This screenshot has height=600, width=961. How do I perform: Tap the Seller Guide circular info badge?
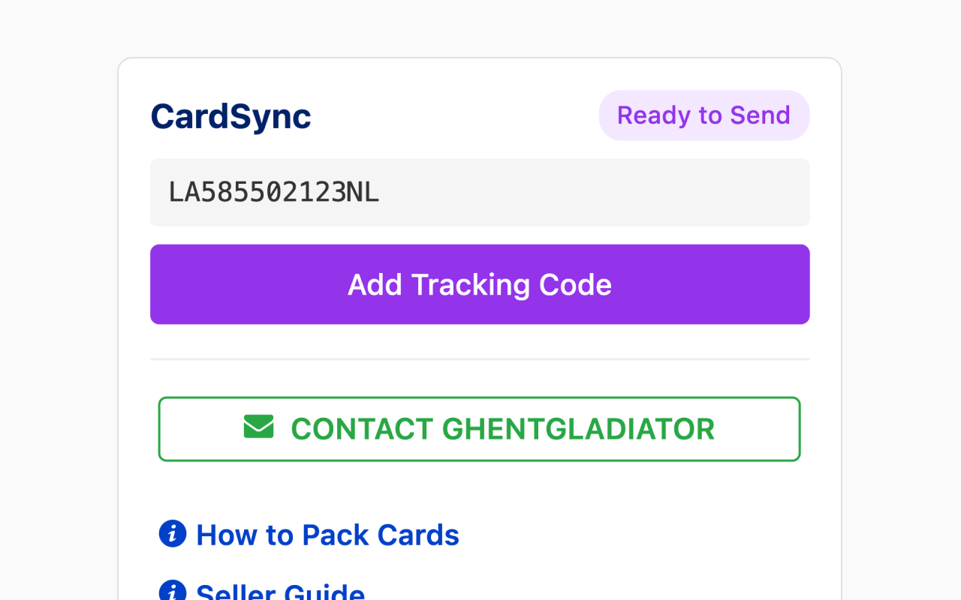point(172,592)
